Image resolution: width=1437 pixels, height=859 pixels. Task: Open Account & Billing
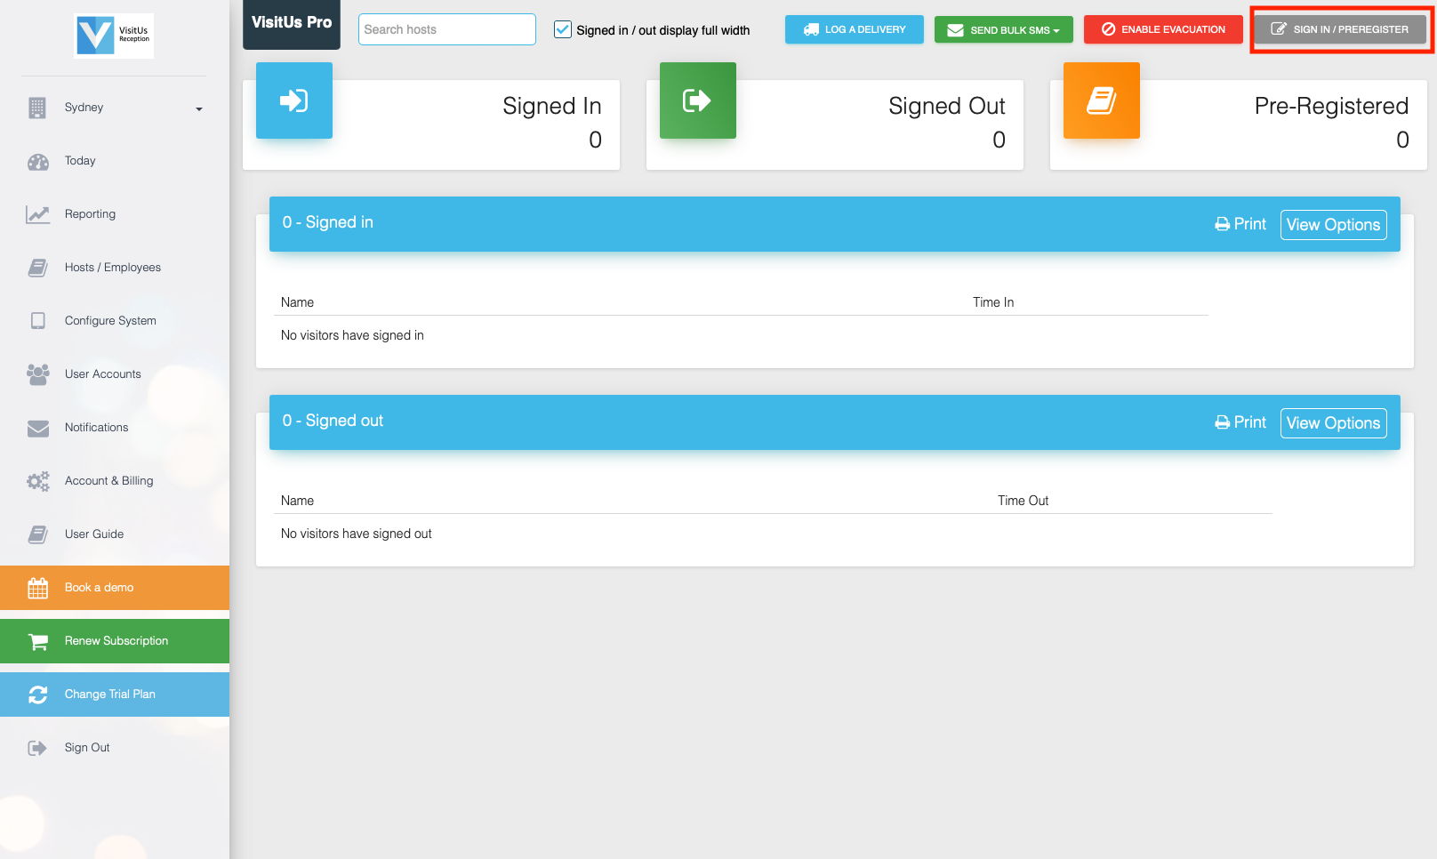[x=109, y=481]
